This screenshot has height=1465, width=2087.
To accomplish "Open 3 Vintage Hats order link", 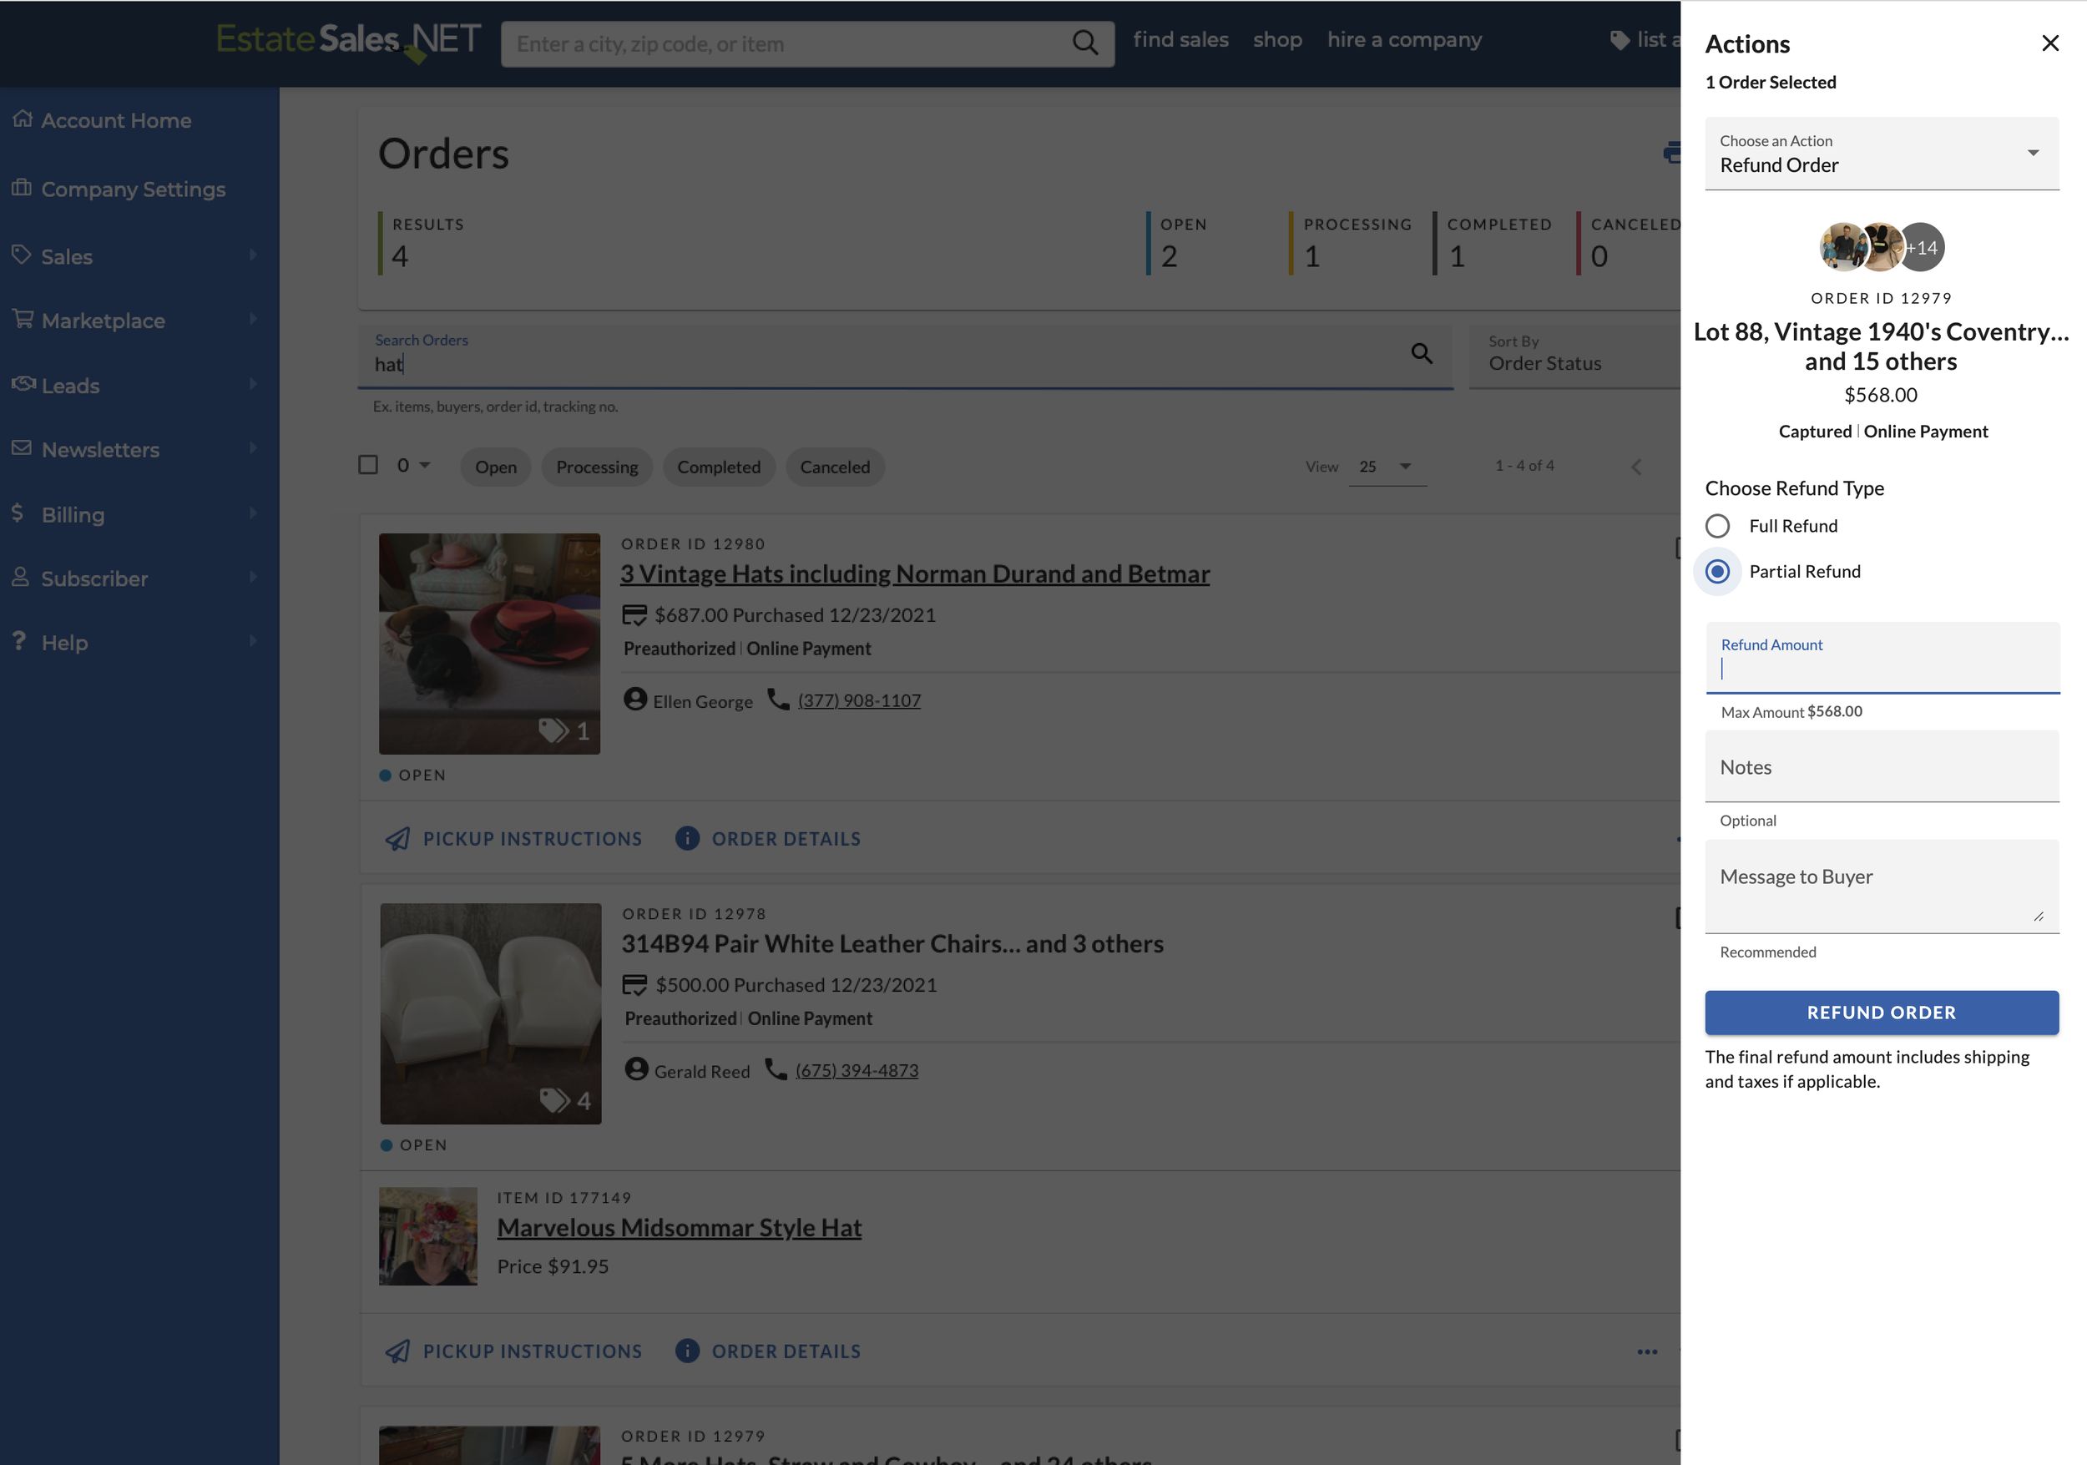I will pyautogui.click(x=914, y=574).
